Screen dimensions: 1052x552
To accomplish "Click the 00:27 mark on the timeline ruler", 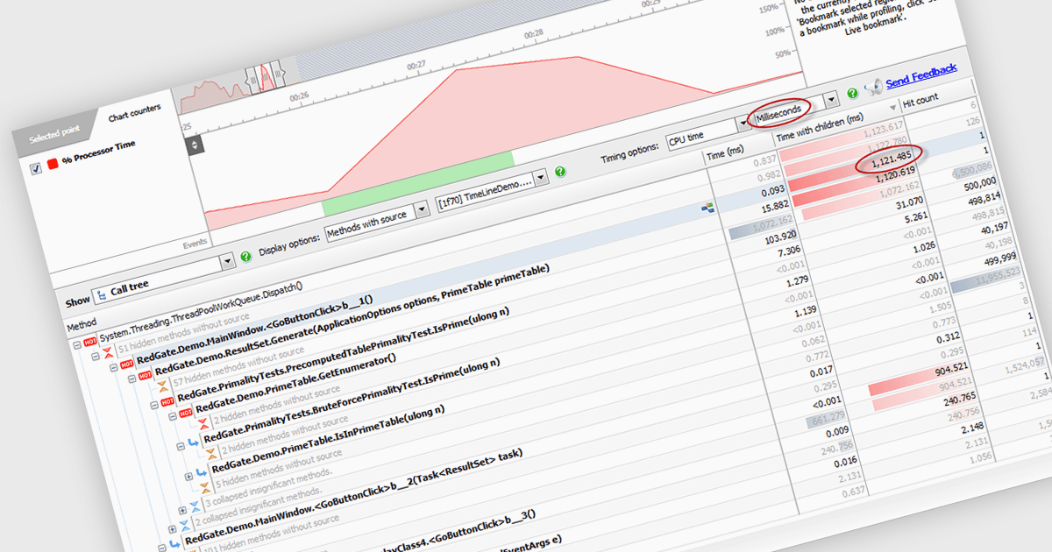I will [x=416, y=65].
